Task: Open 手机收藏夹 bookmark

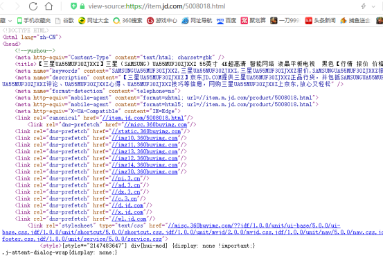Action: click(x=34, y=21)
